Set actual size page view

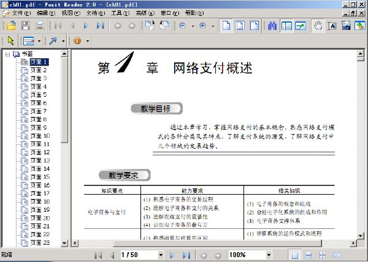(226, 26)
